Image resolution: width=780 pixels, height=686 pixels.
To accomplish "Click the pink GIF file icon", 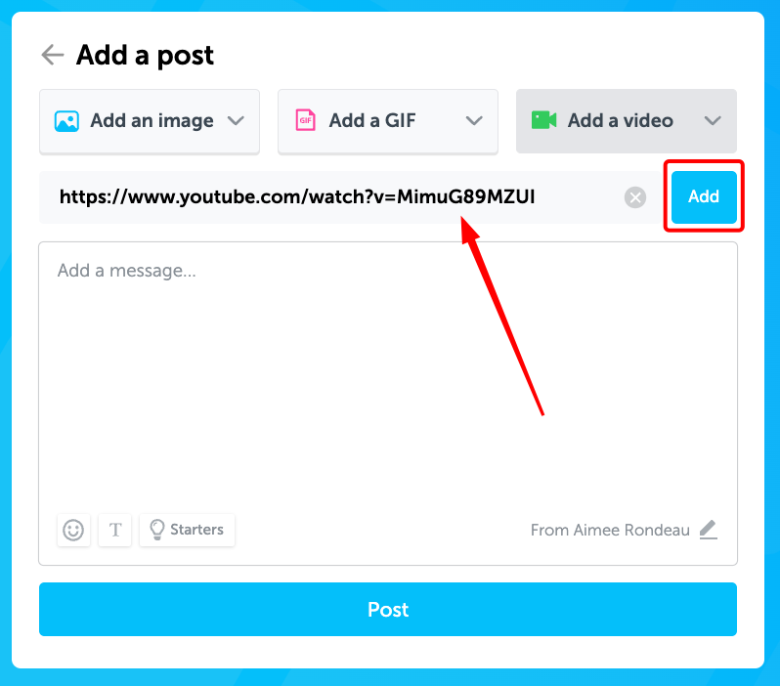I will coord(305,120).
